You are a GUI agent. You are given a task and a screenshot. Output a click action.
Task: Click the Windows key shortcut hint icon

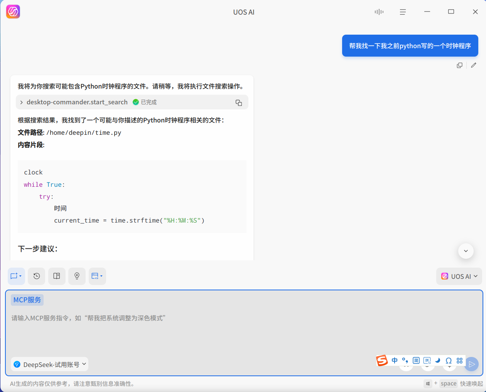click(x=428, y=384)
